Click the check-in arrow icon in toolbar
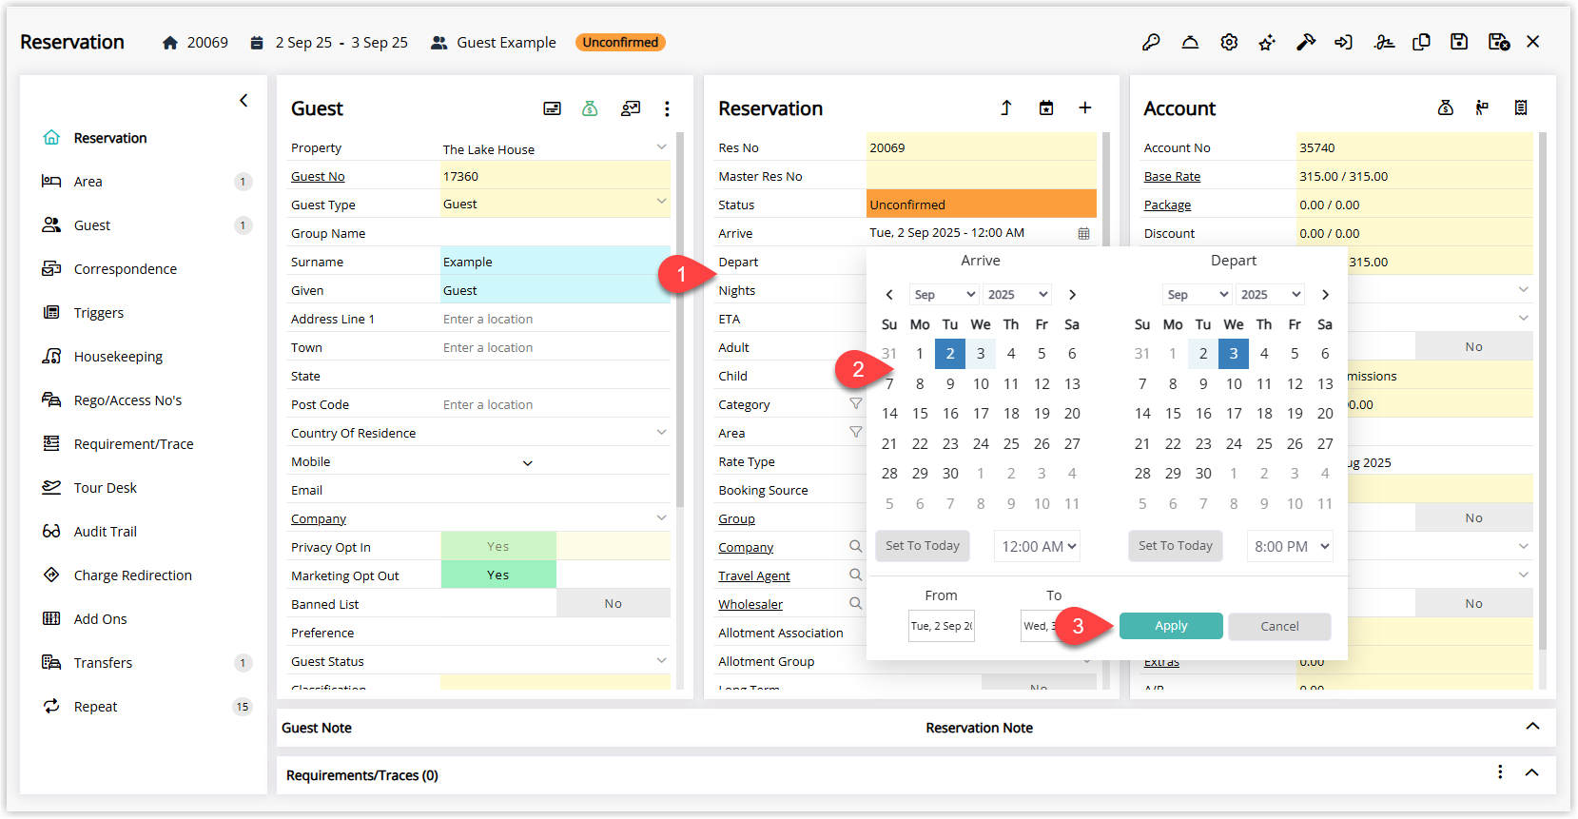Screen dimensions: 1578x819 (1343, 42)
